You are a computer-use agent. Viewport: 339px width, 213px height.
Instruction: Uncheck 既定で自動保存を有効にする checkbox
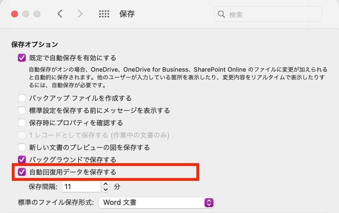22,58
